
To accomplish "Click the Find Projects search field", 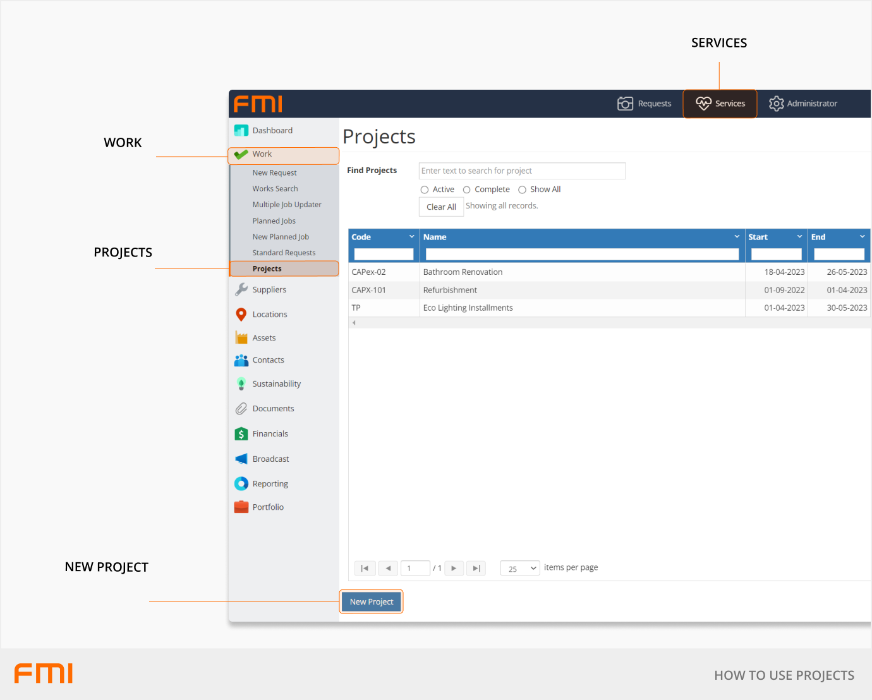I will click(x=522, y=171).
